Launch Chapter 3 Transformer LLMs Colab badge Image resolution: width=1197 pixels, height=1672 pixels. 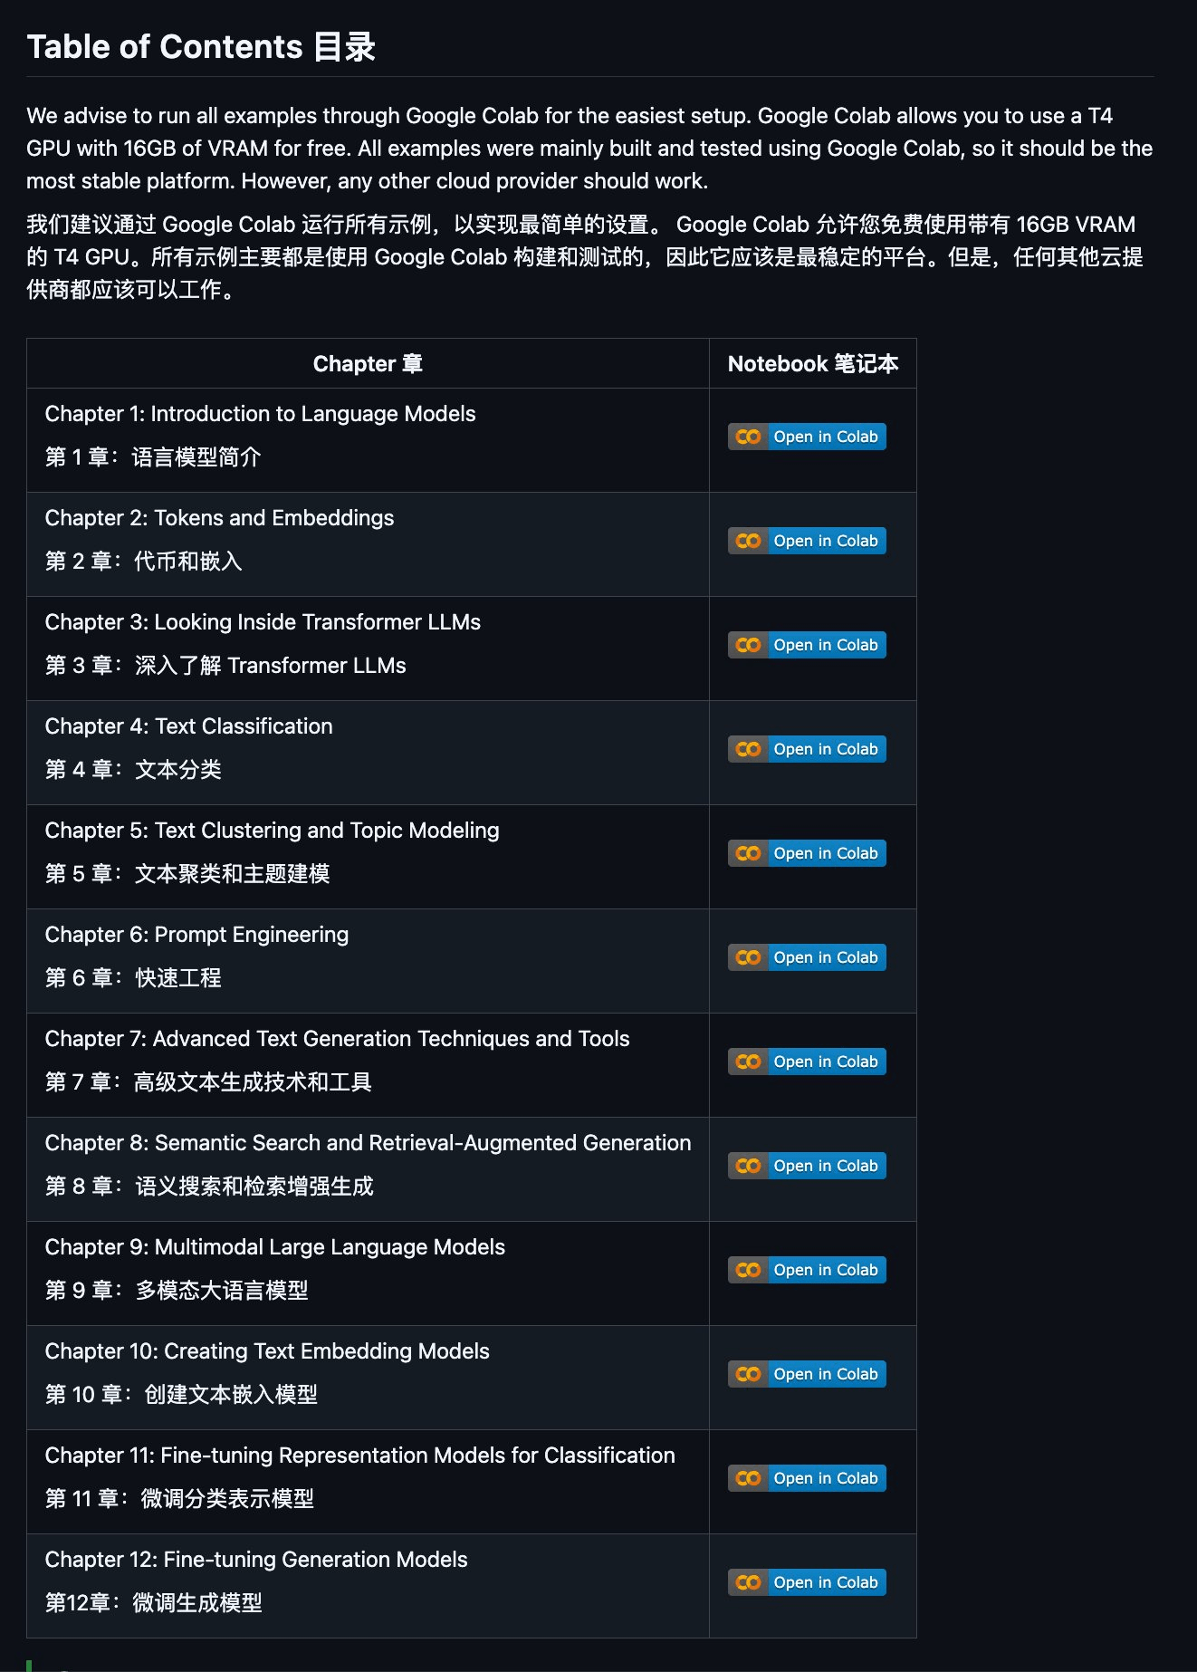click(x=807, y=645)
